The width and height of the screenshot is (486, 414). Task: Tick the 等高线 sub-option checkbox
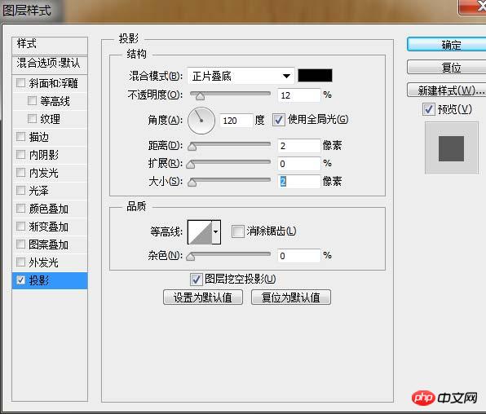point(33,100)
